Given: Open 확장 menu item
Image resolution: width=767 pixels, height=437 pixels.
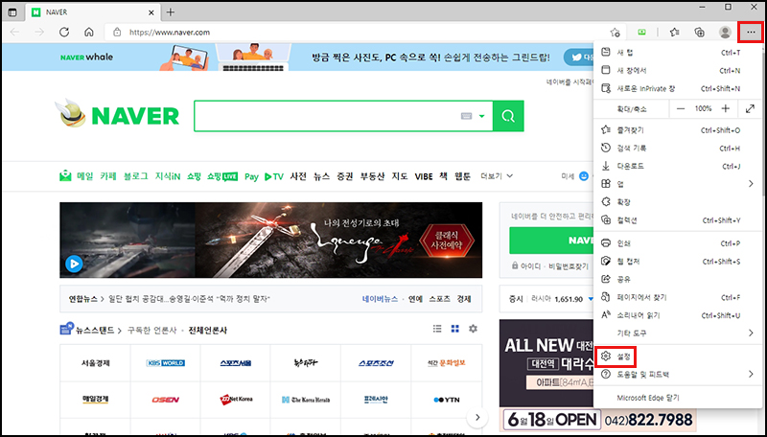Looking at the screenshot, I should (x=680, y=202).
